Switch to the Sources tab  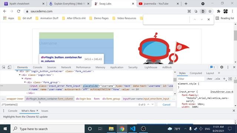point(51,67)
